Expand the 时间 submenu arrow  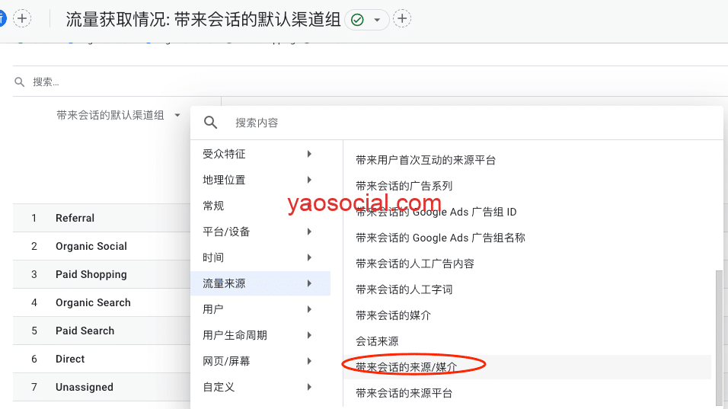tap(309, 257)
